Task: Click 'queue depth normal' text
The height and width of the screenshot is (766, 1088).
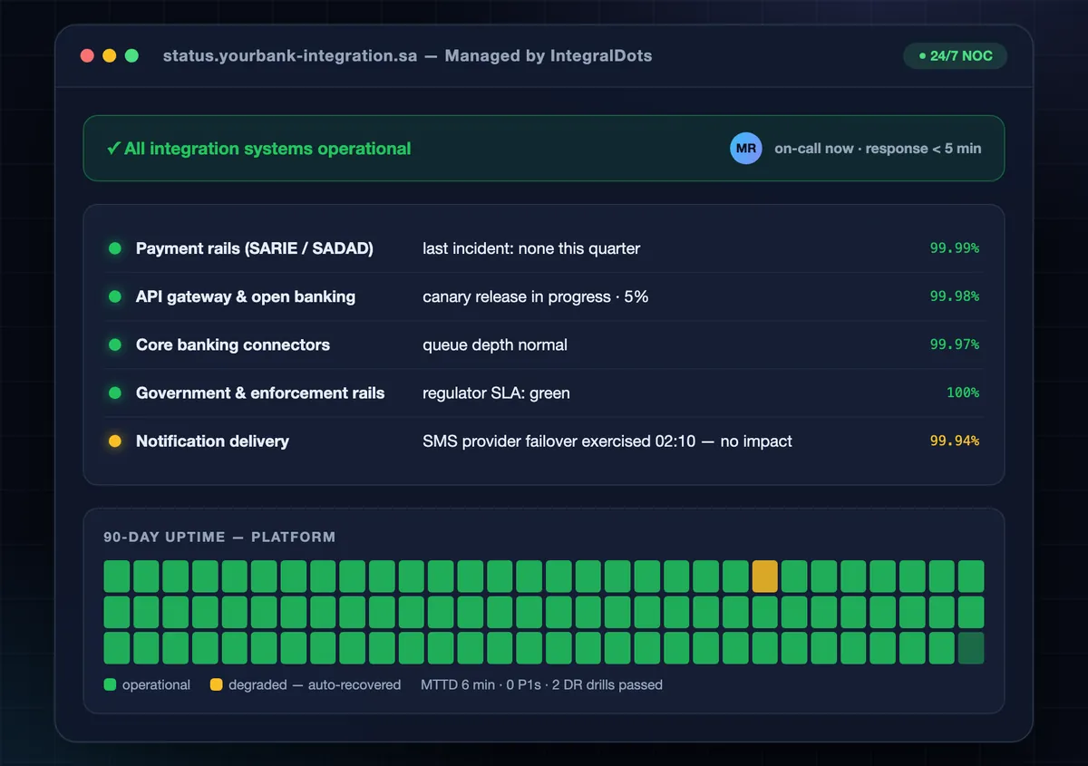Action: click(495, 344)
